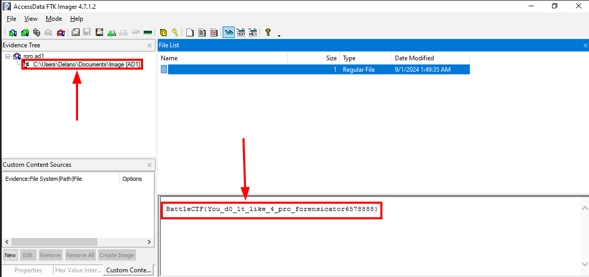This screenshot has height=277, width=589.
Task: Select roro.ad1 in the Evidence Tree
Action: [34, 56]
